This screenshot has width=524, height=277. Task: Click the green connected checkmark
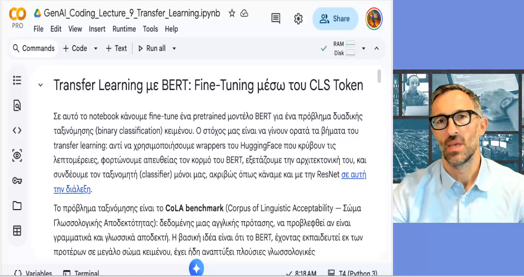[x=324, y=48]
